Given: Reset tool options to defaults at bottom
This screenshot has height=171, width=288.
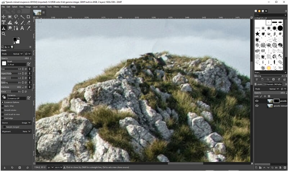Looking at the screenshot, I should (28, 168).
